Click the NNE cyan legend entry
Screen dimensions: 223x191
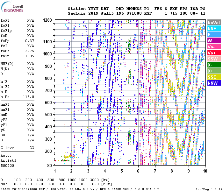214,29
